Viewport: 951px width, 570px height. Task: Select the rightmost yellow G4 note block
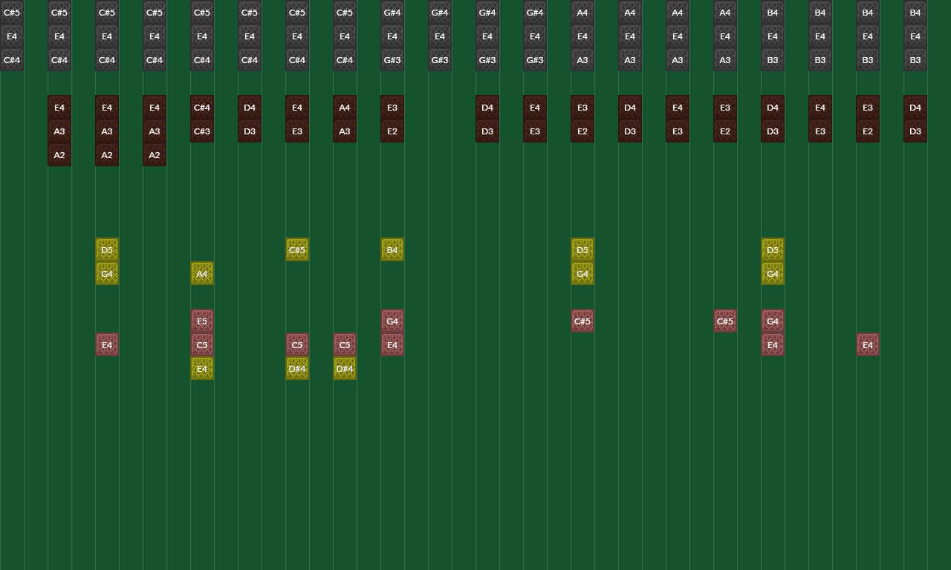coord(773,274)
